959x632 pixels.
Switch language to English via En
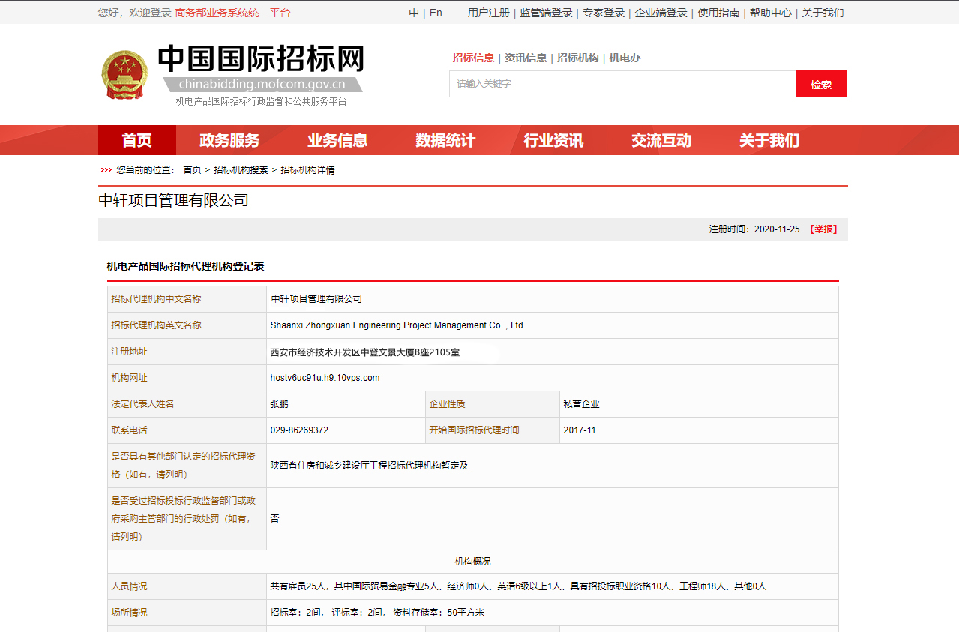[x=436, y=13]
